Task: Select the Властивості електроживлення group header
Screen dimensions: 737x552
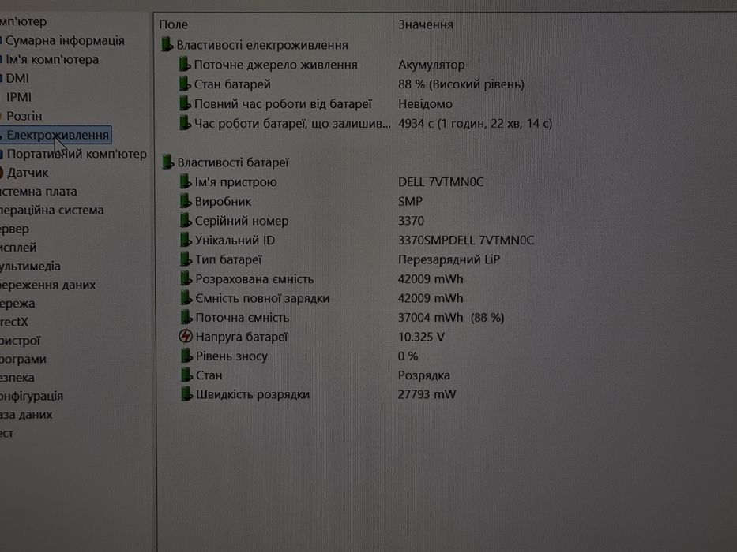Action: click(x=262, y=45)
